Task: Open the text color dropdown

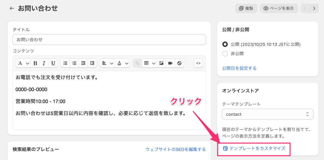Action: click(x=122, y=63)
